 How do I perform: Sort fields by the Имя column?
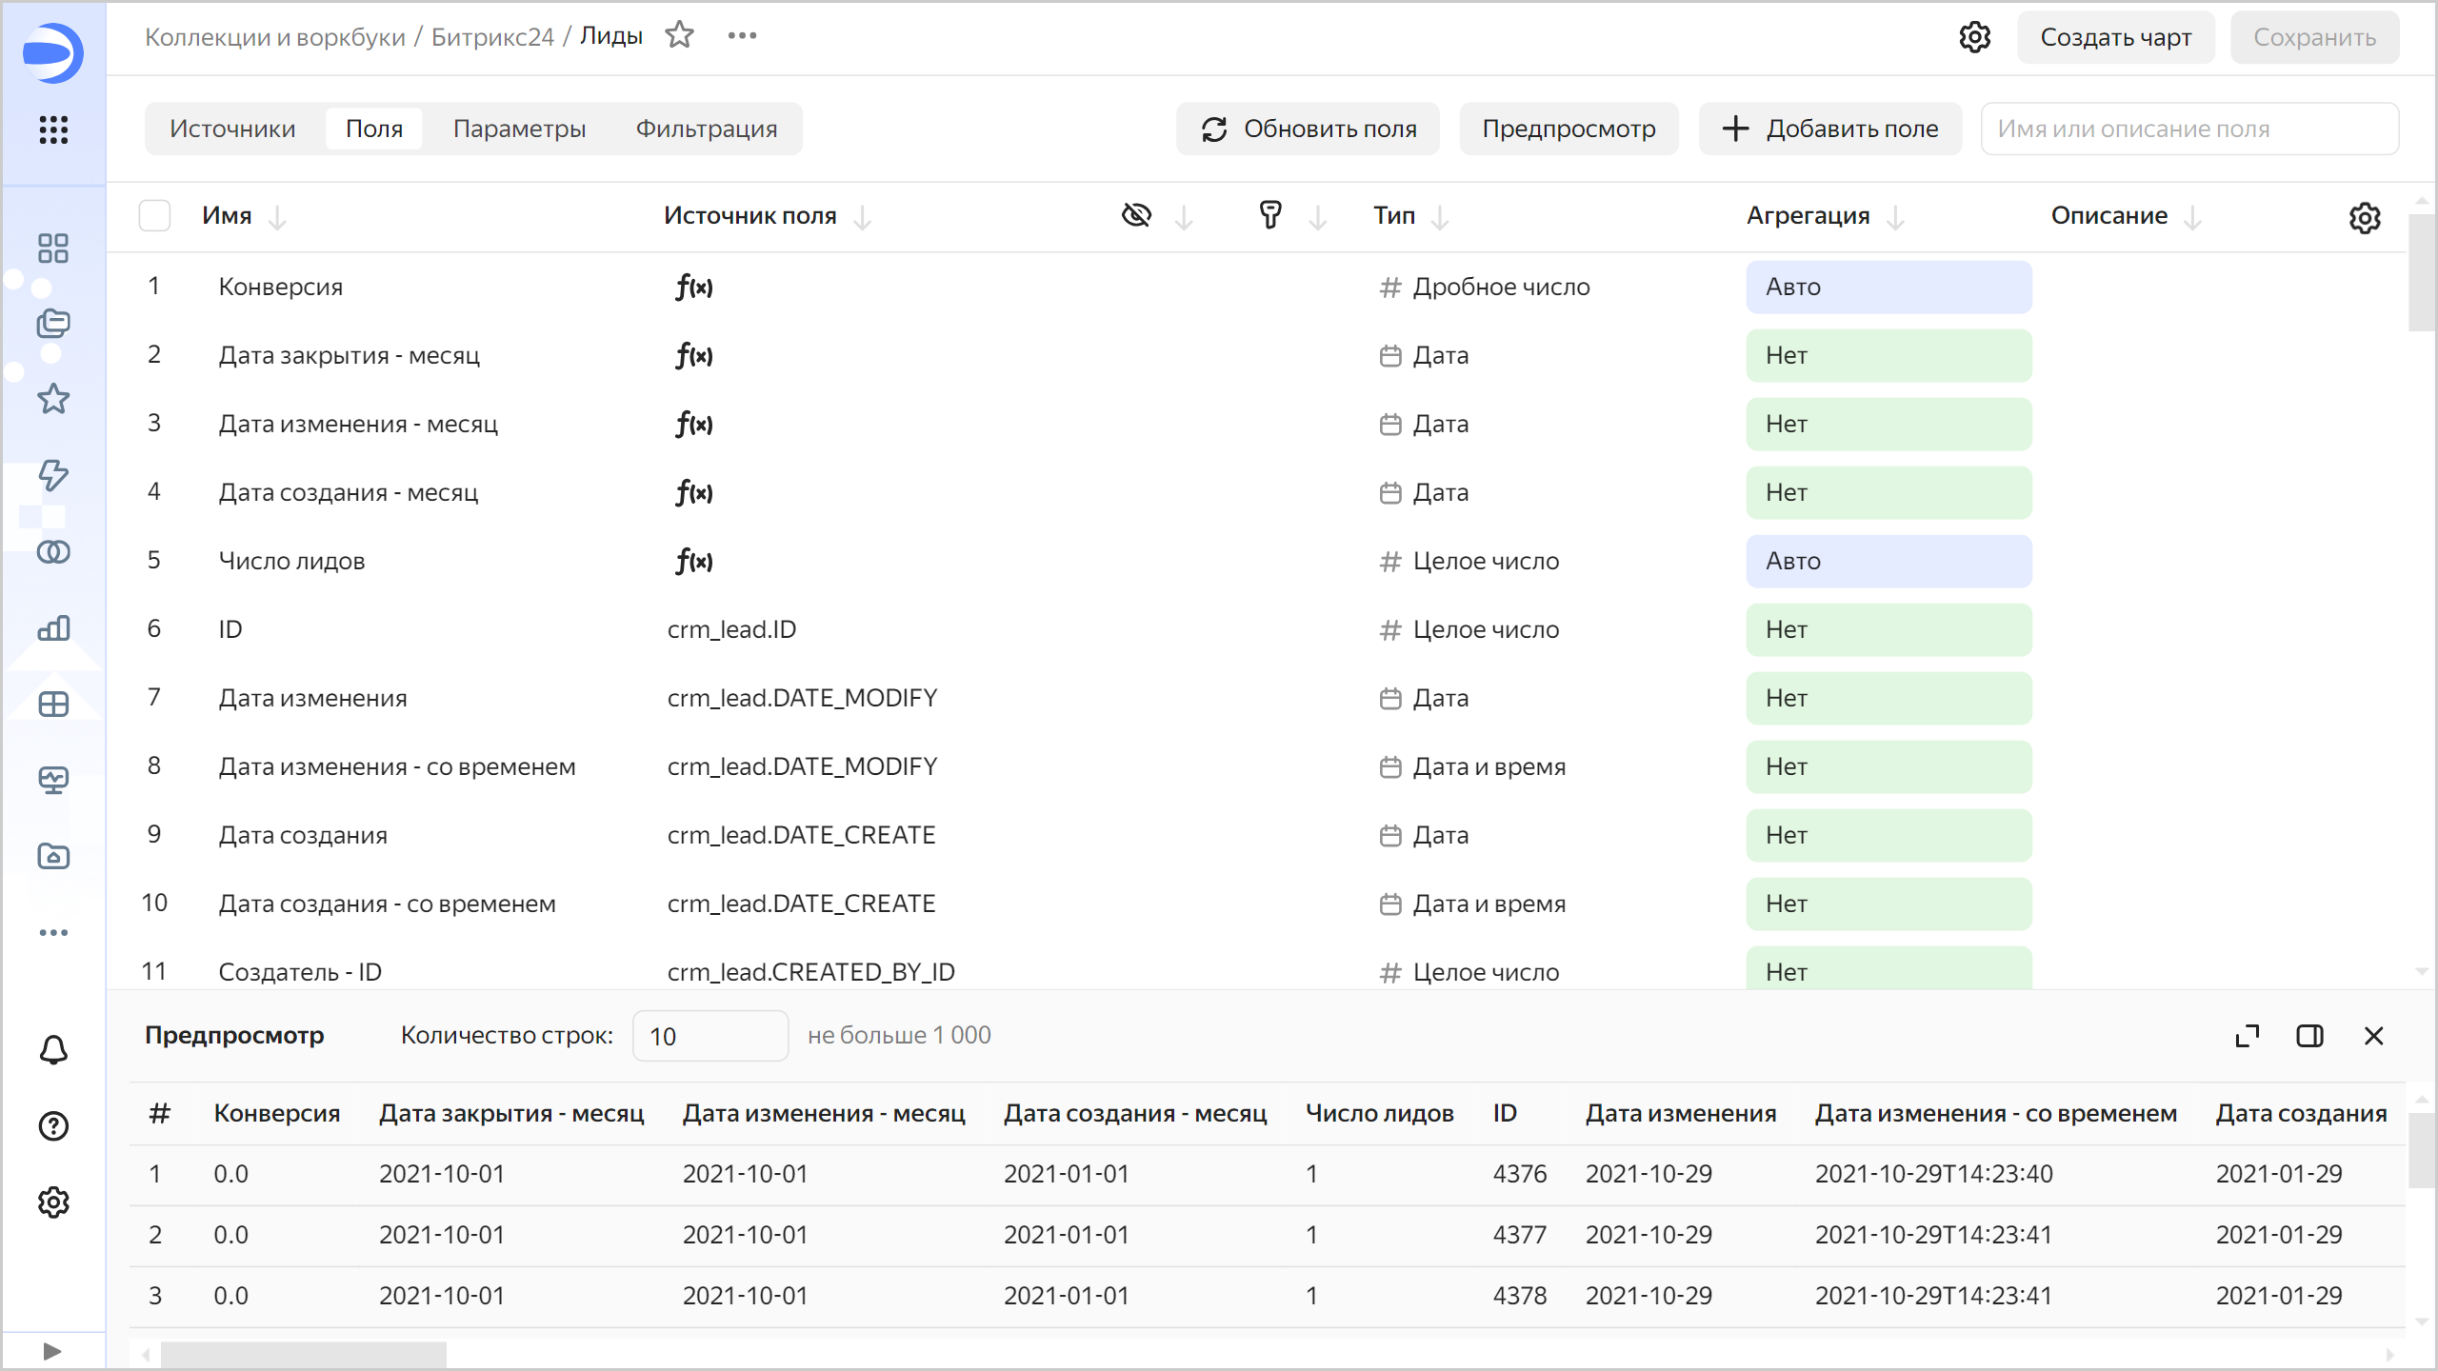coord(277,218)
